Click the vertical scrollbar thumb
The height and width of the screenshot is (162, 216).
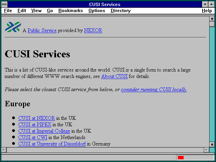coord(212,24)
